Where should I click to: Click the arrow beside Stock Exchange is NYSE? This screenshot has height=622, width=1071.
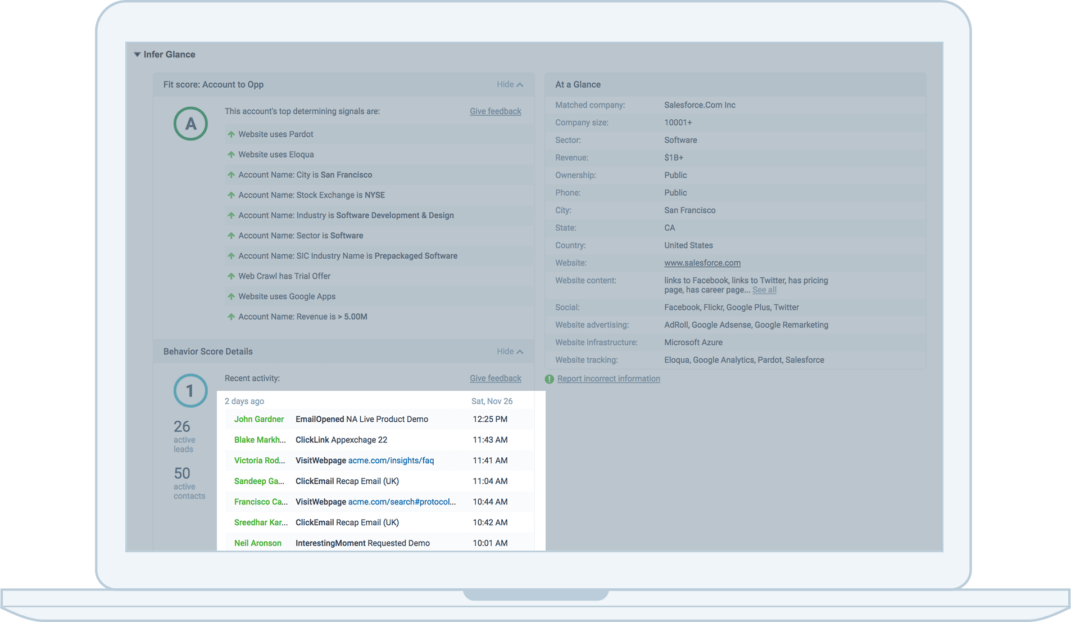[x=231, y=195]
